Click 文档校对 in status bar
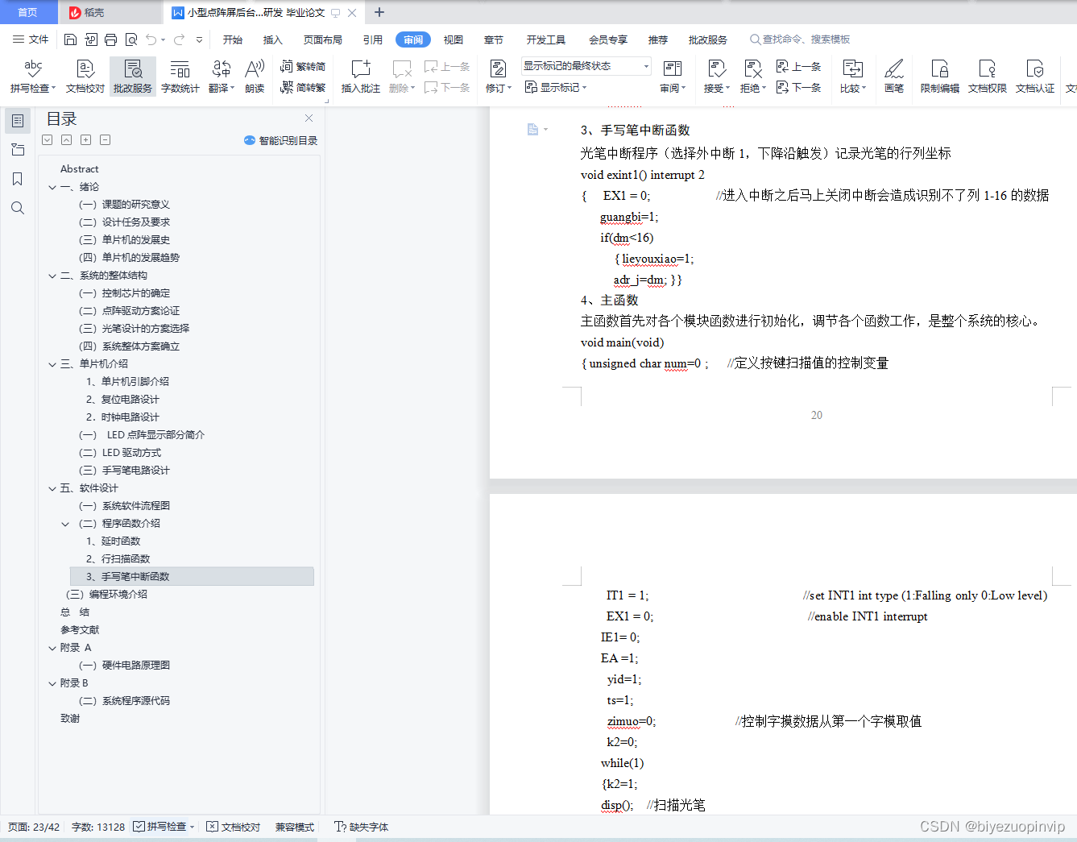Viewport: 1077px width, 842px height. (234, 827)
